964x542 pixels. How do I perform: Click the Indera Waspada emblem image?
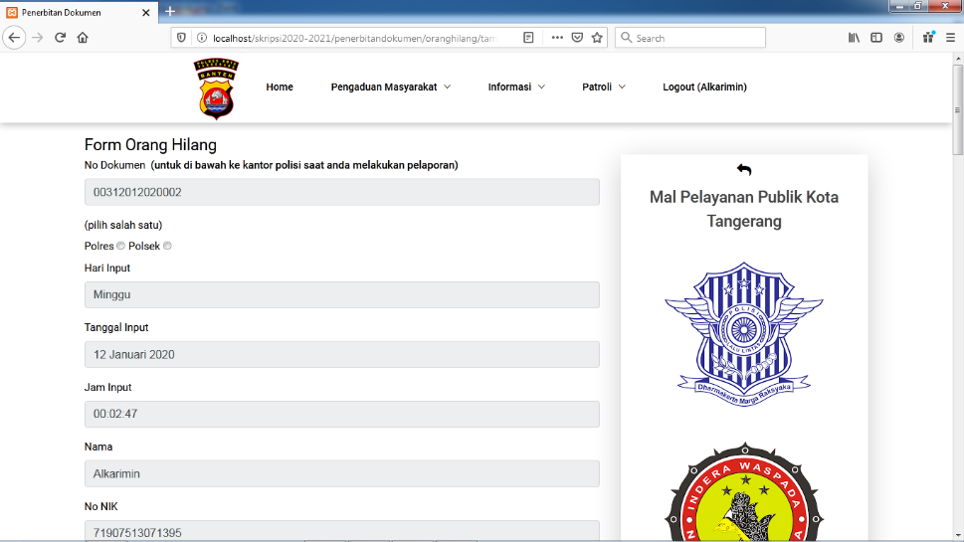click(x=744, y=491)
